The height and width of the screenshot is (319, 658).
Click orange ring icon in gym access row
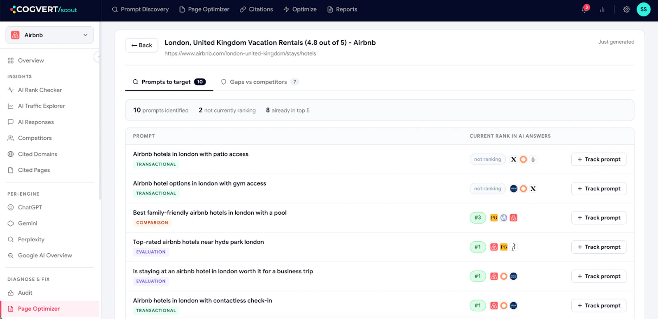[523, 189]
